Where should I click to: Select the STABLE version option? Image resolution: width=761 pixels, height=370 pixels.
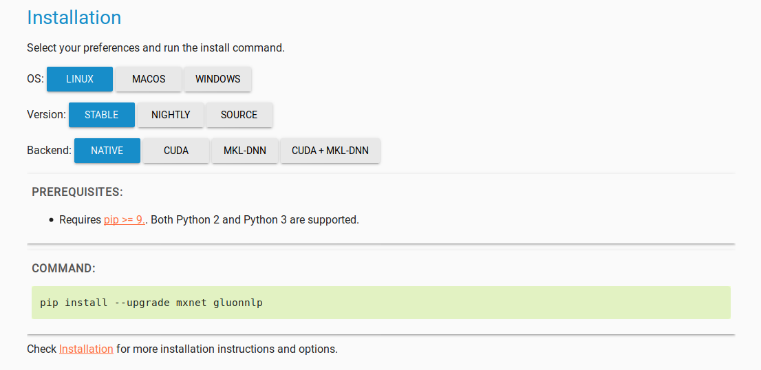click(x=101, y=115)
